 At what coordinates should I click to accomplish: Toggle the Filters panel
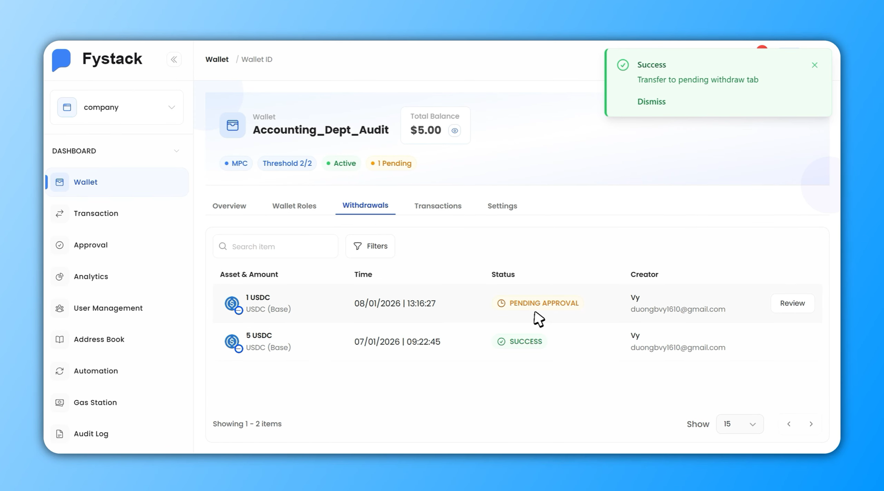370,246
